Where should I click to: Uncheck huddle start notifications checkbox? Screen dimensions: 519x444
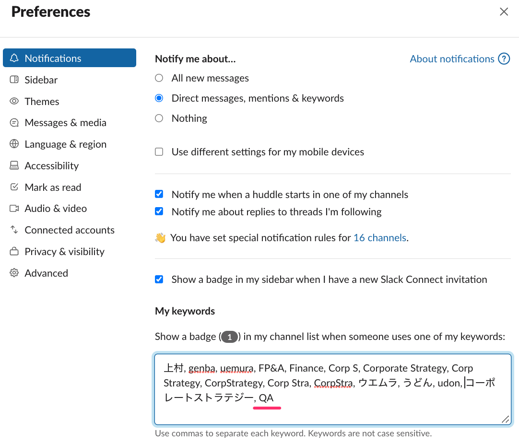click(159, 195)
